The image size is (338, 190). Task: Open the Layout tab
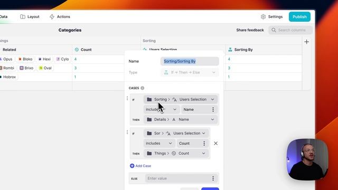(30, 16)
